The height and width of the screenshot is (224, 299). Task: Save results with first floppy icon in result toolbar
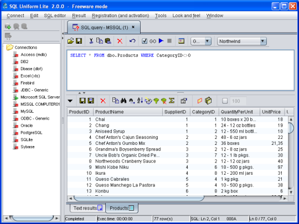83,101
